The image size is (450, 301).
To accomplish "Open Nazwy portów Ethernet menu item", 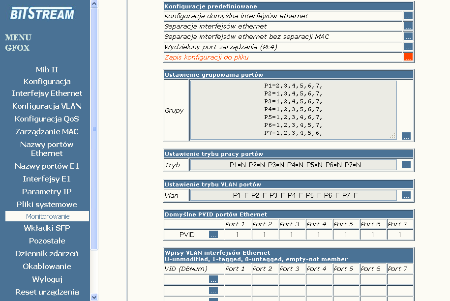I will tap(47, 149).
